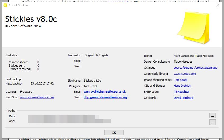Click Mark James and Tiago Marques text
This screenshot has width=224, height=140.
point(194,56)
